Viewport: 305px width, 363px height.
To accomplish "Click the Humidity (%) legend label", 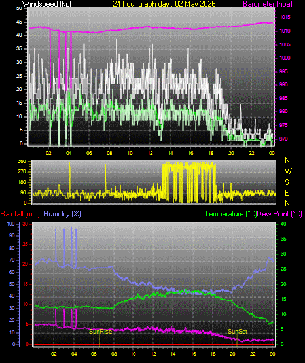I will pyautogui.click(x=62, y=214).
